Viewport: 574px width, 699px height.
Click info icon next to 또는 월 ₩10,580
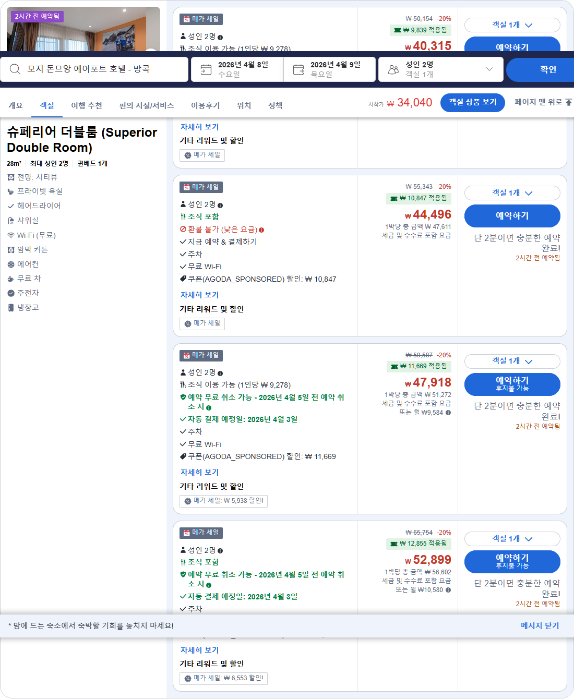tap(448, 590)
